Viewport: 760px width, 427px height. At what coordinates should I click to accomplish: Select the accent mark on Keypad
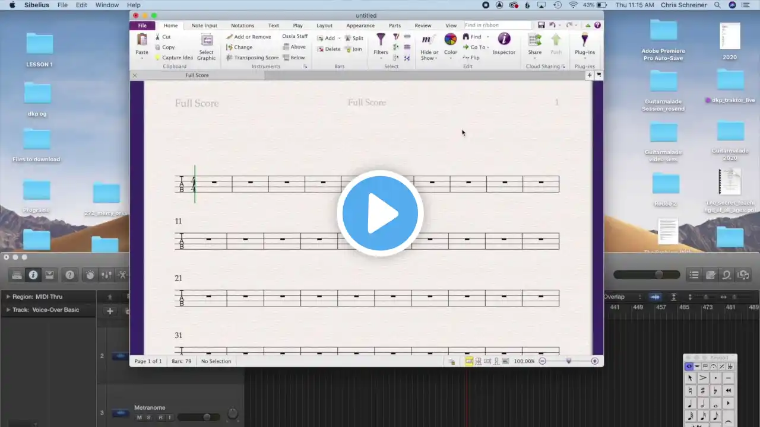click(x=703, y=378)
